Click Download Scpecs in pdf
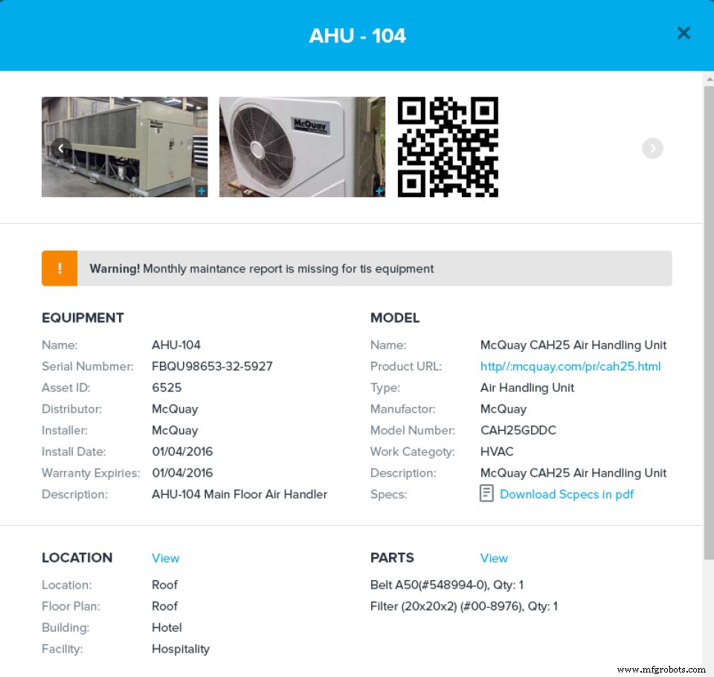Screen dimensions: 714x677 click(567, 494)
